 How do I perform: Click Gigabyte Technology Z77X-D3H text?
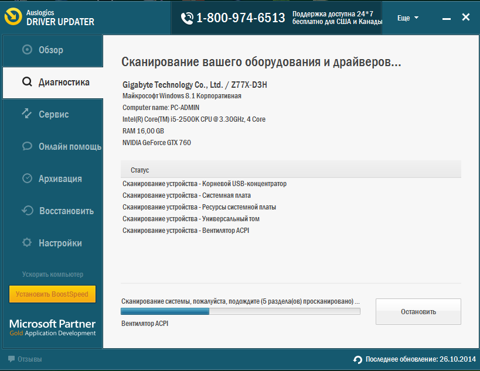click(x=195, y=85)
